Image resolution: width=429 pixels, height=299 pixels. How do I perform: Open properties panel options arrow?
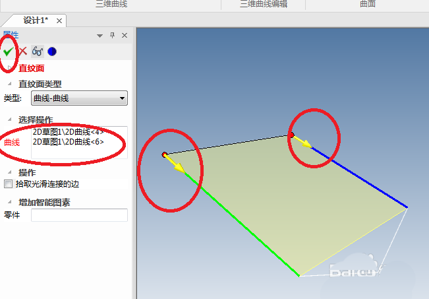(100, 36)
